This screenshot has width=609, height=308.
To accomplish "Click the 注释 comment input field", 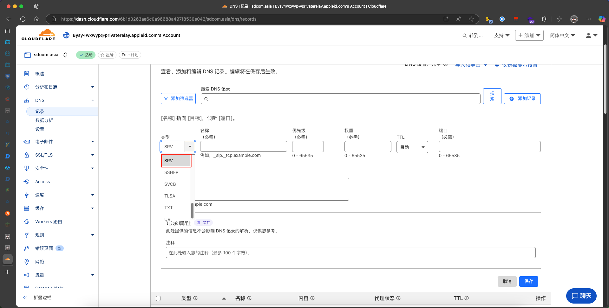I will coord(351,253).
